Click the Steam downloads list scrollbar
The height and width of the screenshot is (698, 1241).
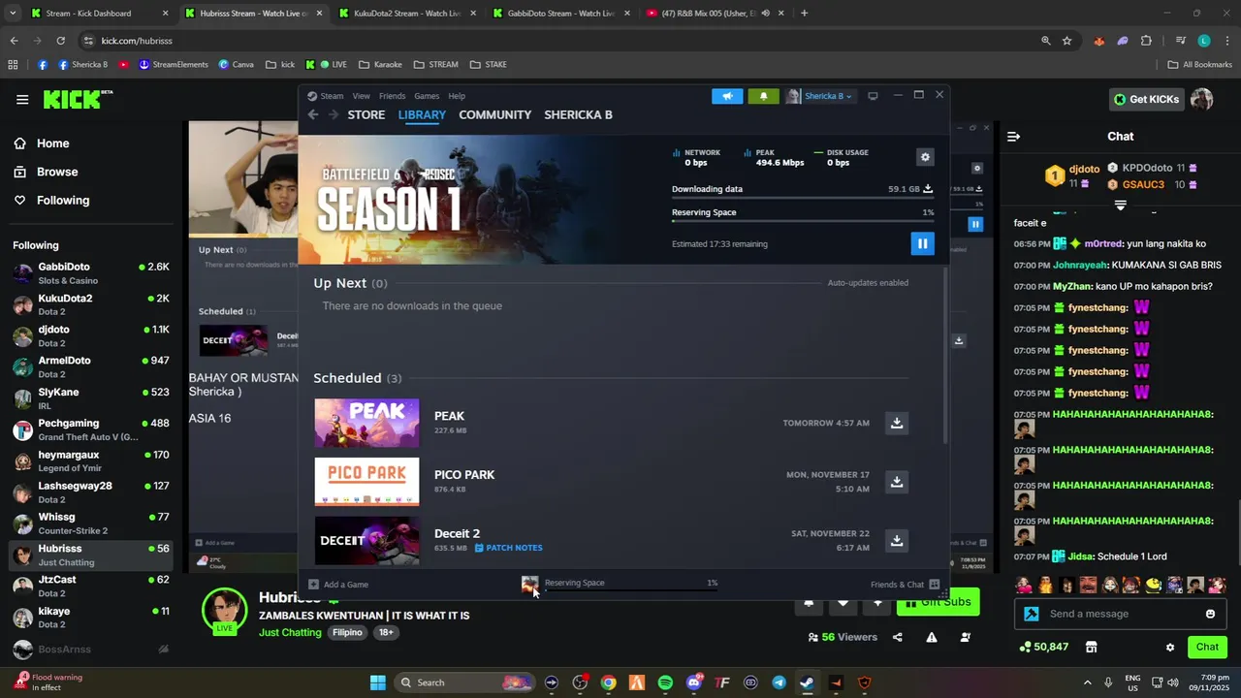coord(945,357)
